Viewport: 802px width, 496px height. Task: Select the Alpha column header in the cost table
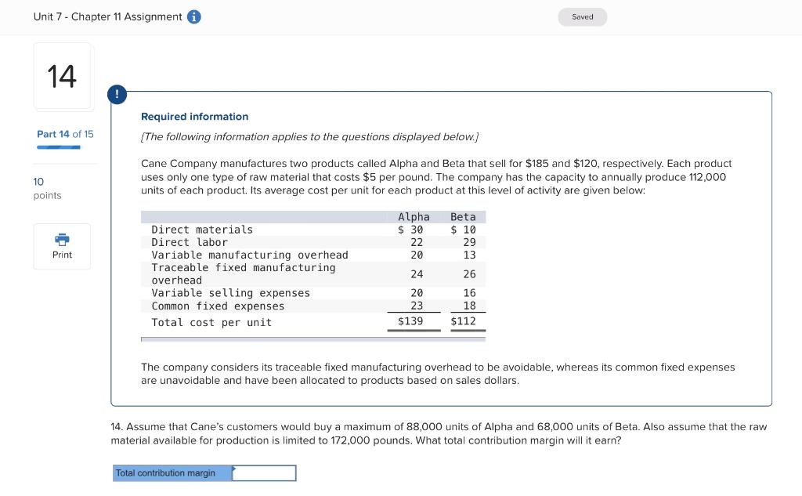413,217
